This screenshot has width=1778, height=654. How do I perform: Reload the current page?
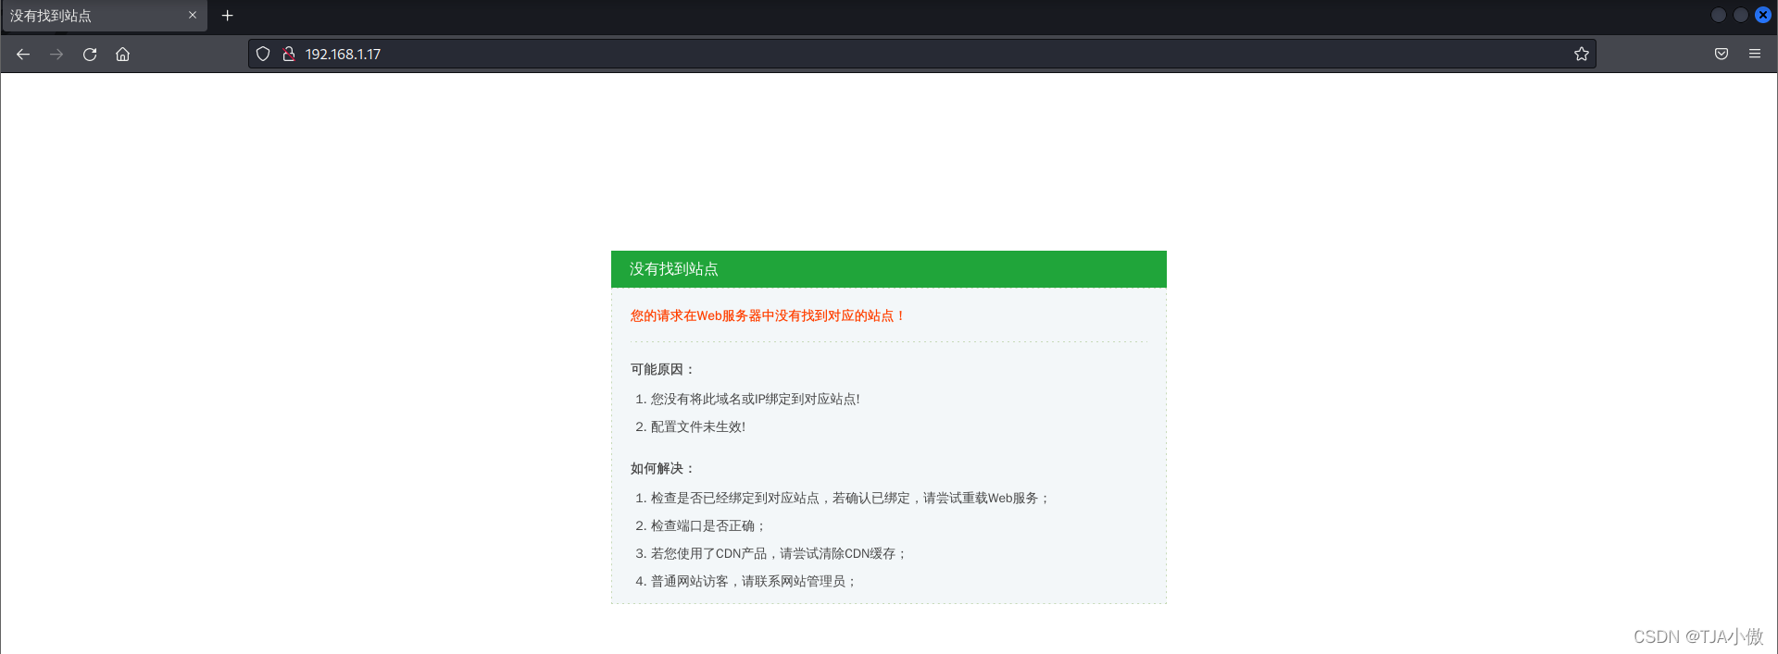pyautogui.click(x=90, y=55)
